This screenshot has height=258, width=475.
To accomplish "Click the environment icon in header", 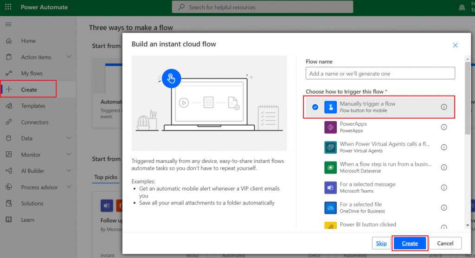I will coord(462,7).
